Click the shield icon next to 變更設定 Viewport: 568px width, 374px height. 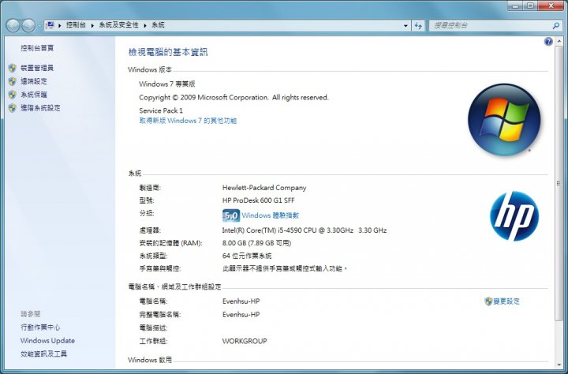488,301
